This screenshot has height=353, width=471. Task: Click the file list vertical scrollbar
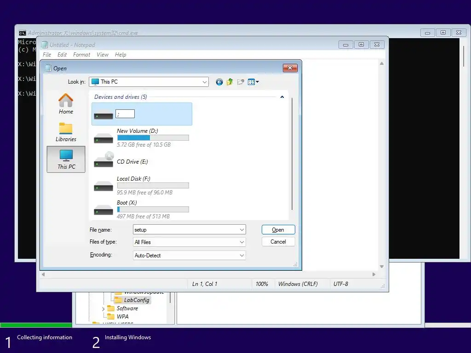292,154
